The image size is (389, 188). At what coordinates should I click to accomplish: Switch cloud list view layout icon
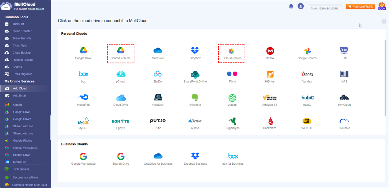pyautogui.click(x=384, y=21)
